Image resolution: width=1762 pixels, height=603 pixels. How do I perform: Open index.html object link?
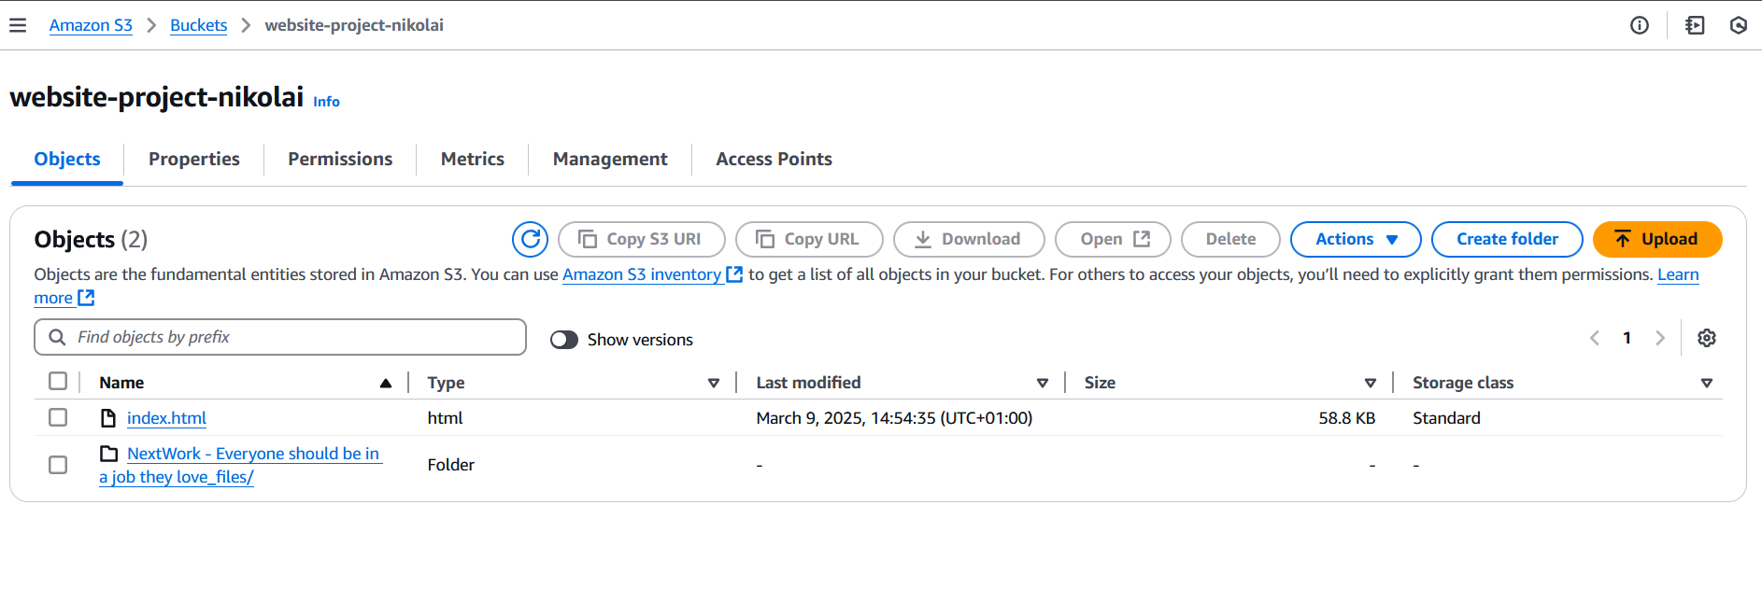click(x=166, y=418)
